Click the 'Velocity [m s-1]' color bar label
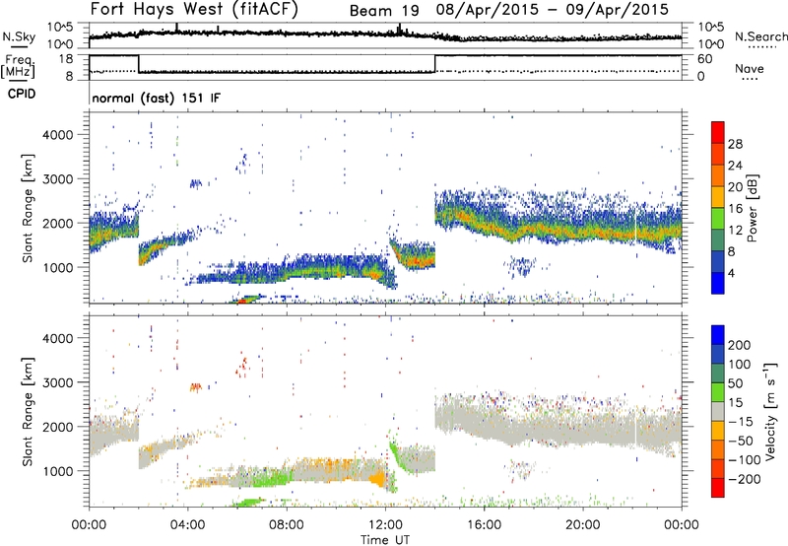 point(769,411)
